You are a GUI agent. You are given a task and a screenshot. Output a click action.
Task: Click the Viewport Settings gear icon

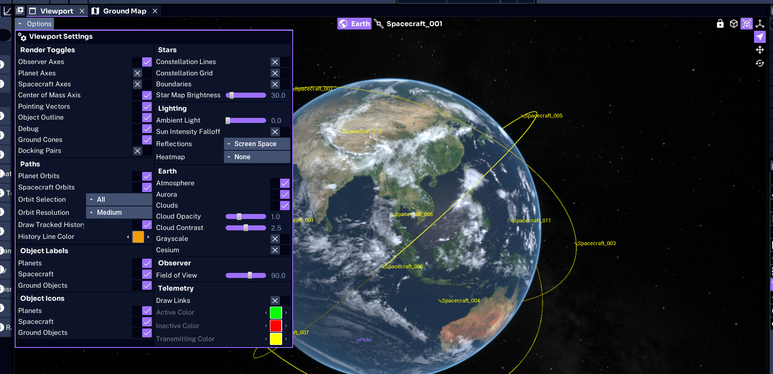tap(22, 37)
